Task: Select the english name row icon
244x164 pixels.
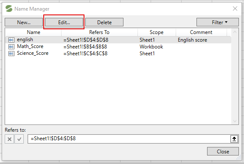Action: 11,40
